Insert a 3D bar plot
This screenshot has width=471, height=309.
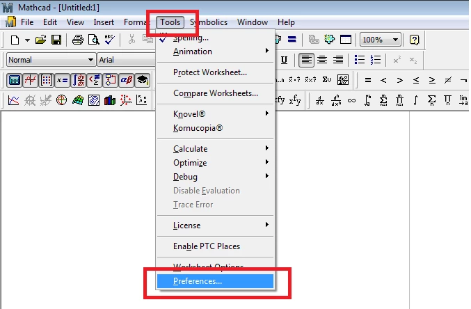(110, 100)
